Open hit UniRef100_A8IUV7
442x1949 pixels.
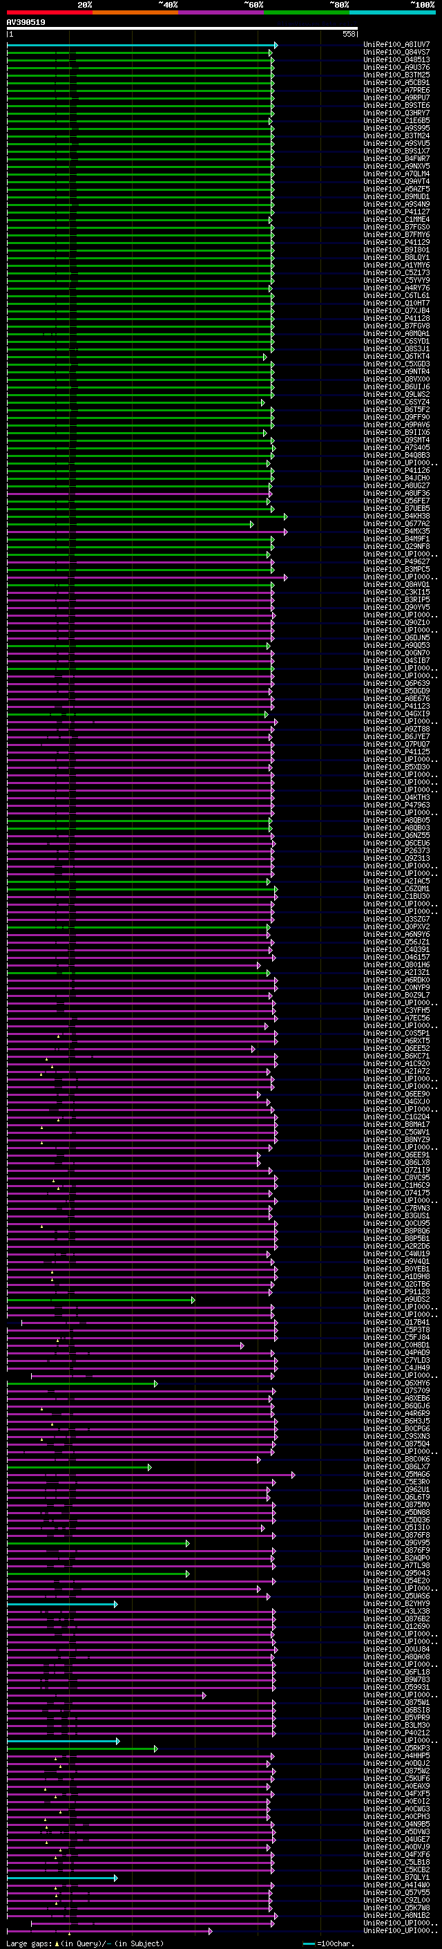(x=396, y=45)
